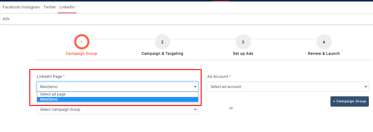373x132 pixels.
Task: Click the step 1 circle icon
Action: (x=81, y=42)
